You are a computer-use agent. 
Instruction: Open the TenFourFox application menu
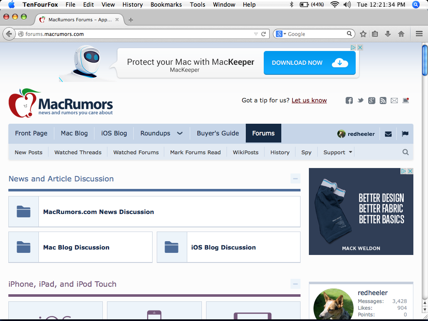(x=41, y=5)
